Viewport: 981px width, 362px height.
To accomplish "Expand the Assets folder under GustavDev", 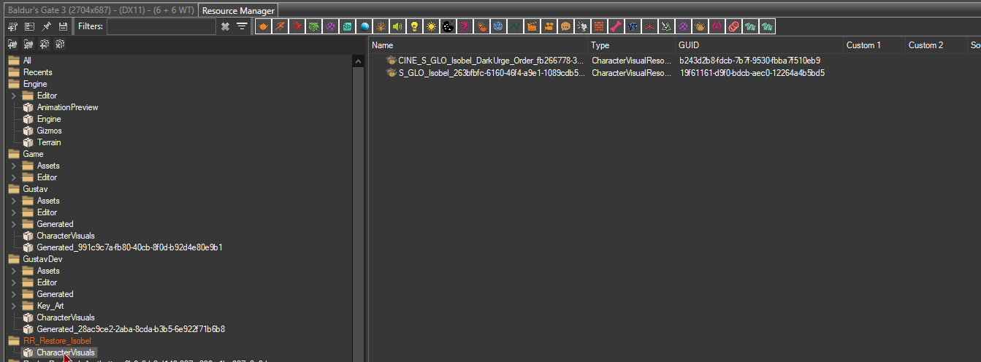I will coord(13,271).
